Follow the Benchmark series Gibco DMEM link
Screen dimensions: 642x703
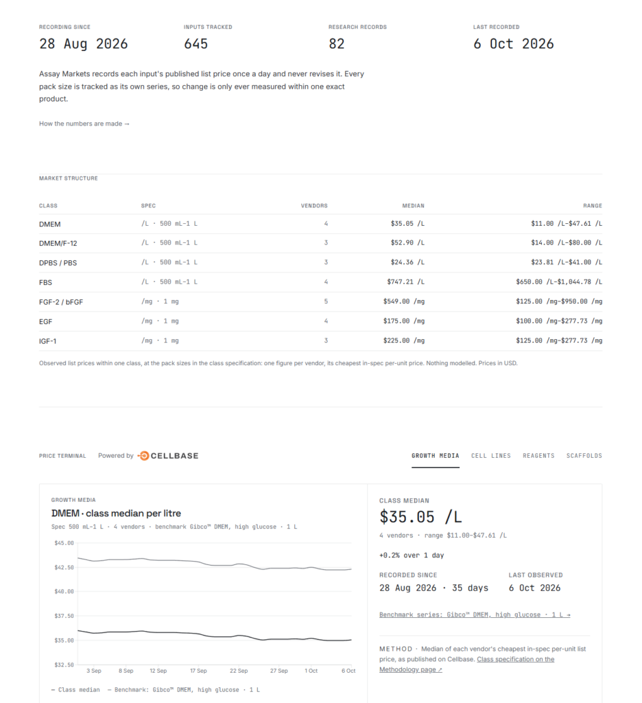tap(475, 614)
